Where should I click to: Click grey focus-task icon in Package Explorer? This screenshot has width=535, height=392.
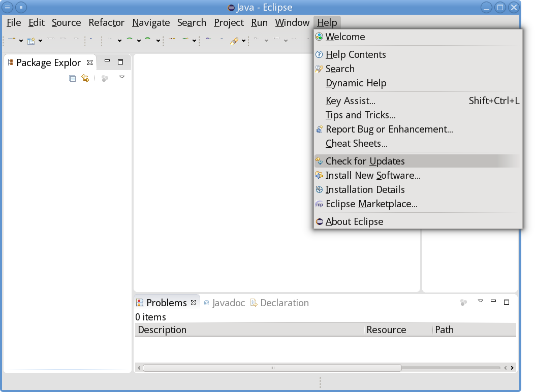pos(105,79)
